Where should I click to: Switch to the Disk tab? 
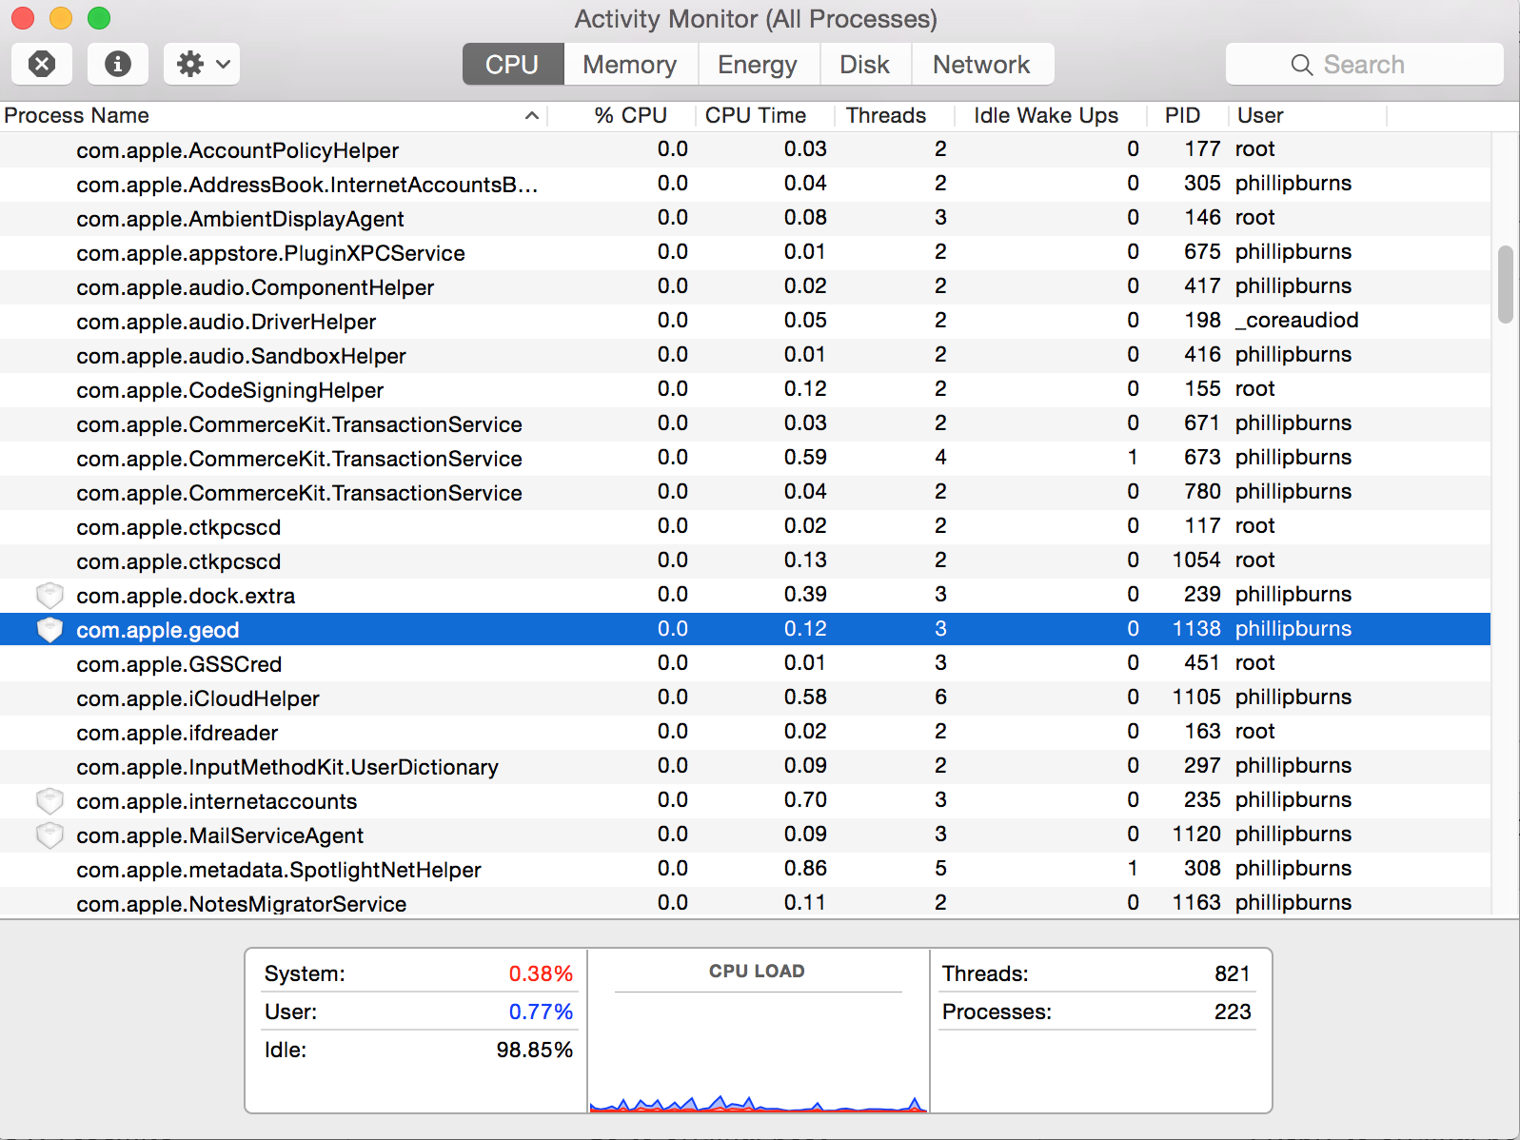coord(865,64)
